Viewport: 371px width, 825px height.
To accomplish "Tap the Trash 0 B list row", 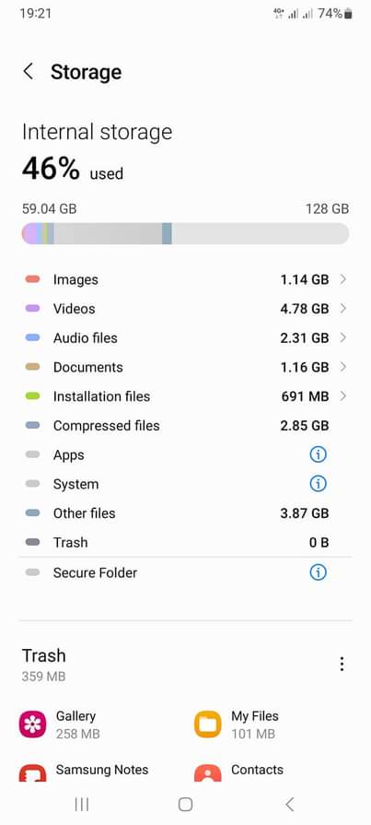I will [x=186, y=542].
